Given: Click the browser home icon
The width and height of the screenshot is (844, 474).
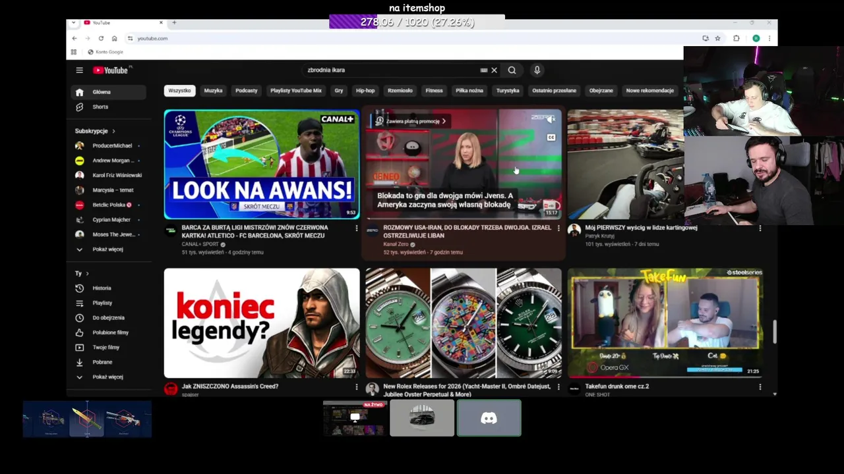Looking at the screenshot, I should pos(114,38).
